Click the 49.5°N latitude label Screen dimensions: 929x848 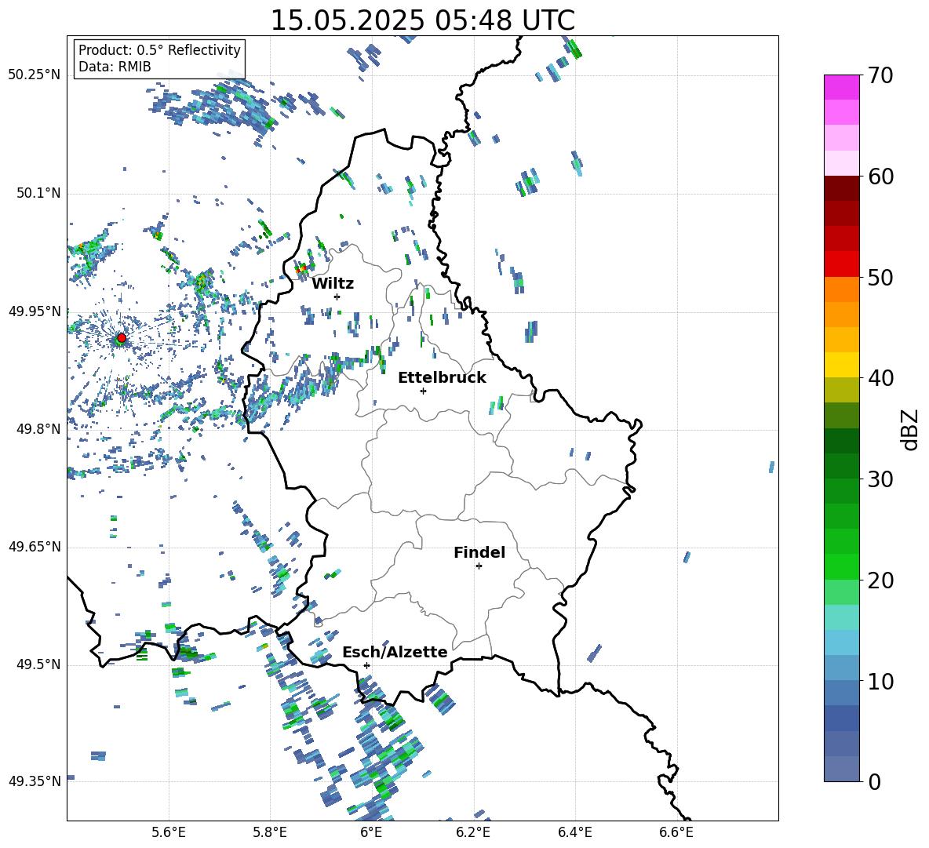point(38,664)
